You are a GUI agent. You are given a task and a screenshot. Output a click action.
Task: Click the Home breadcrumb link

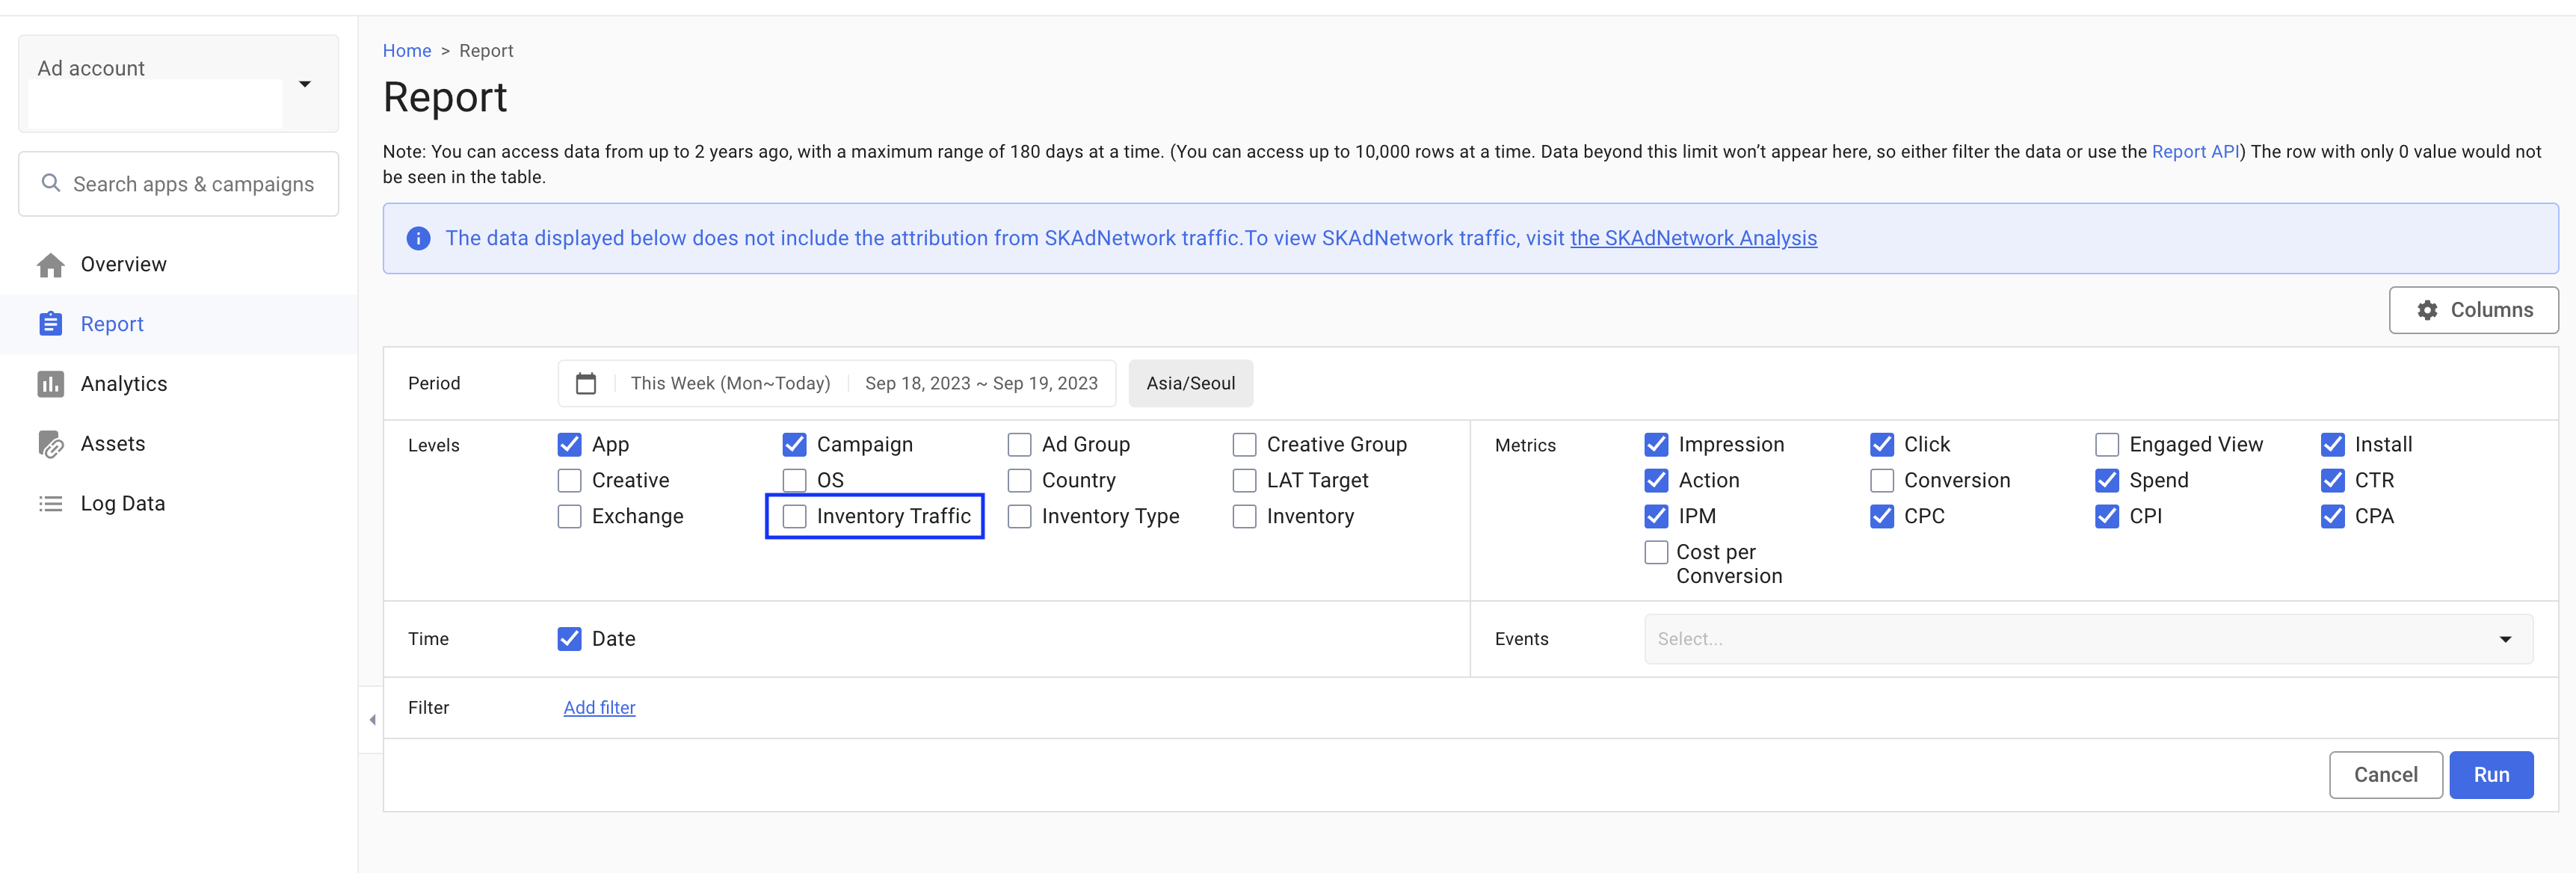coord(407,51)
